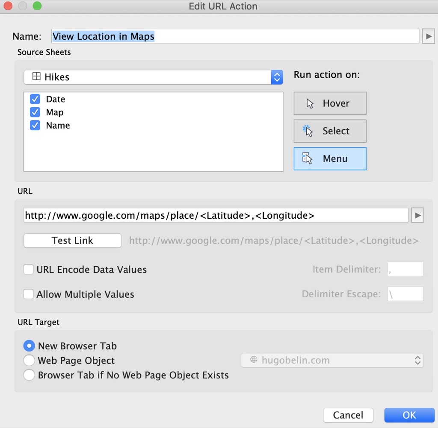
Task: Uncheck the Map source field
Action: pyautogui.click(x=35, y=112)
